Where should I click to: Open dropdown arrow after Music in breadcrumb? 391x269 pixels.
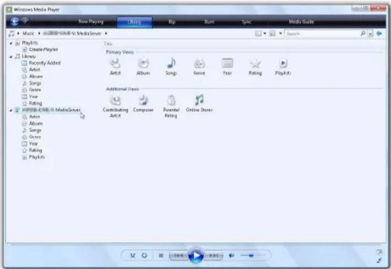pos(39,33)
